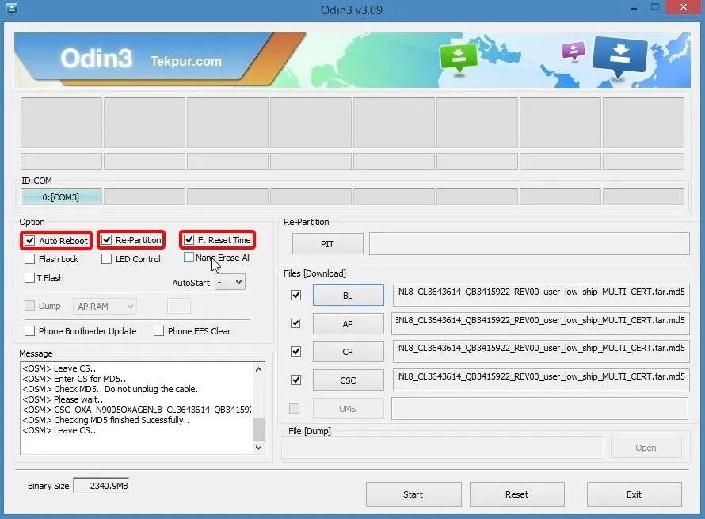Start the flashing process

pos(413,494)
